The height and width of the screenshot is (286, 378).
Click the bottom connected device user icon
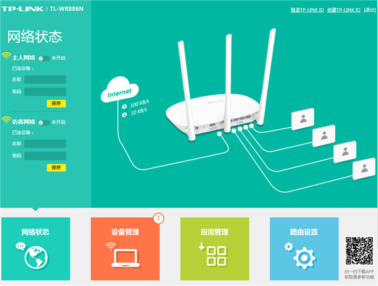(x=364, y=168)
